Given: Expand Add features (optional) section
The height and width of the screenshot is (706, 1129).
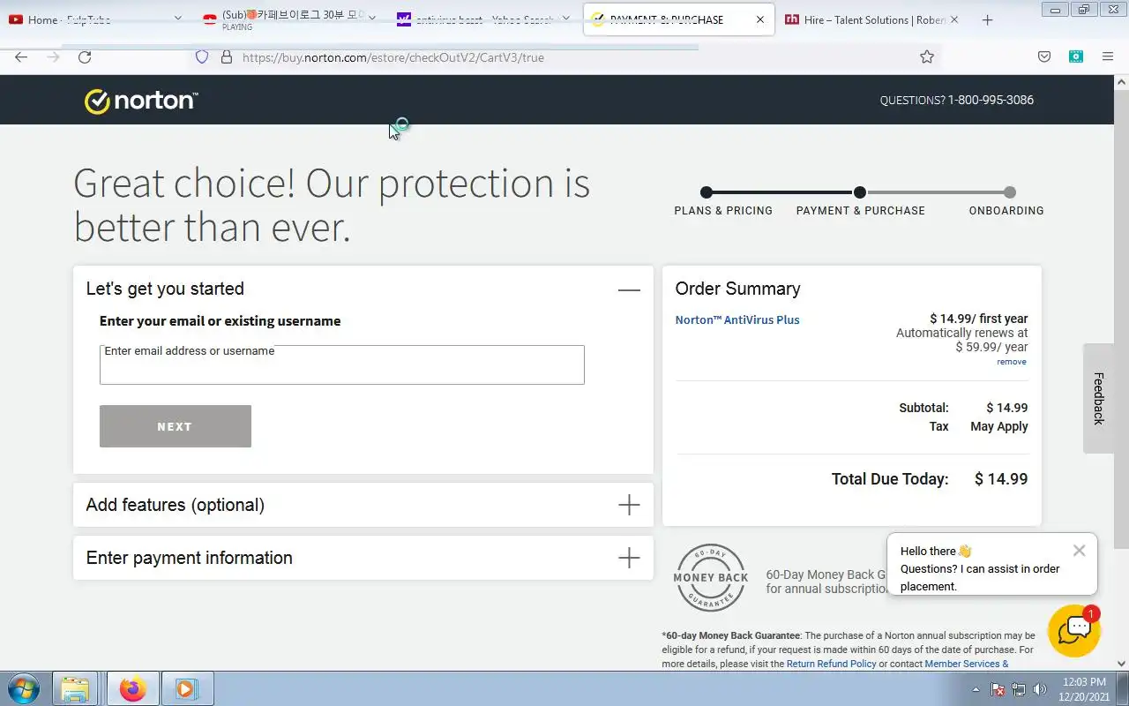Looking at the screenshot, I should pyautogui.click(x=629, y=505).
